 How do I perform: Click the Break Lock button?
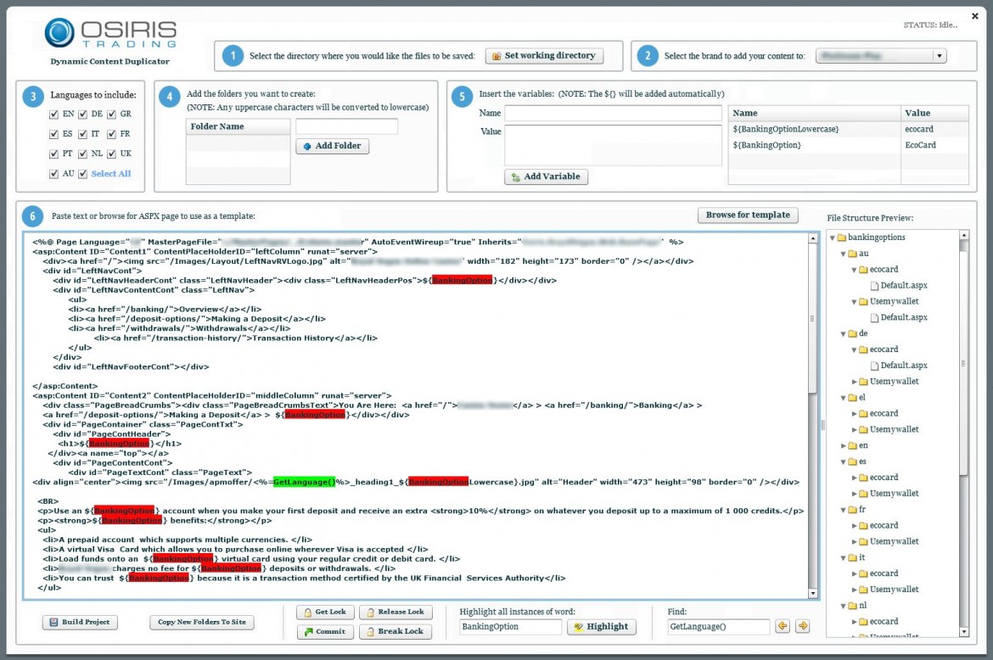(396, 632)
